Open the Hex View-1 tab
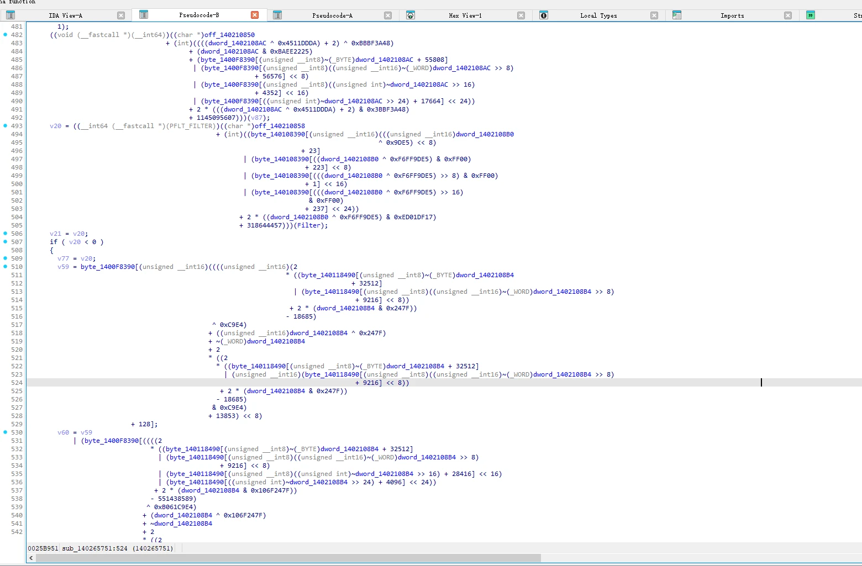The image size is (862, 566). pyautogui.click(x=465, y=15)
